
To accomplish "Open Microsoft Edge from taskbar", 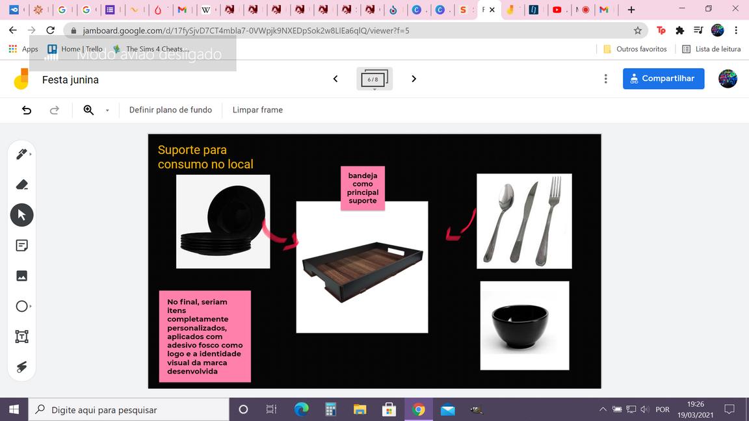I will [302, 409].
